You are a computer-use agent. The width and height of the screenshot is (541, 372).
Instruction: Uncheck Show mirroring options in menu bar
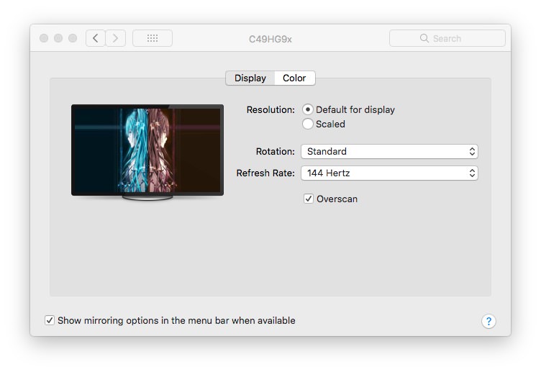[x=50, y=320]
